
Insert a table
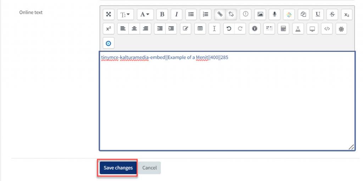point(200,29)
